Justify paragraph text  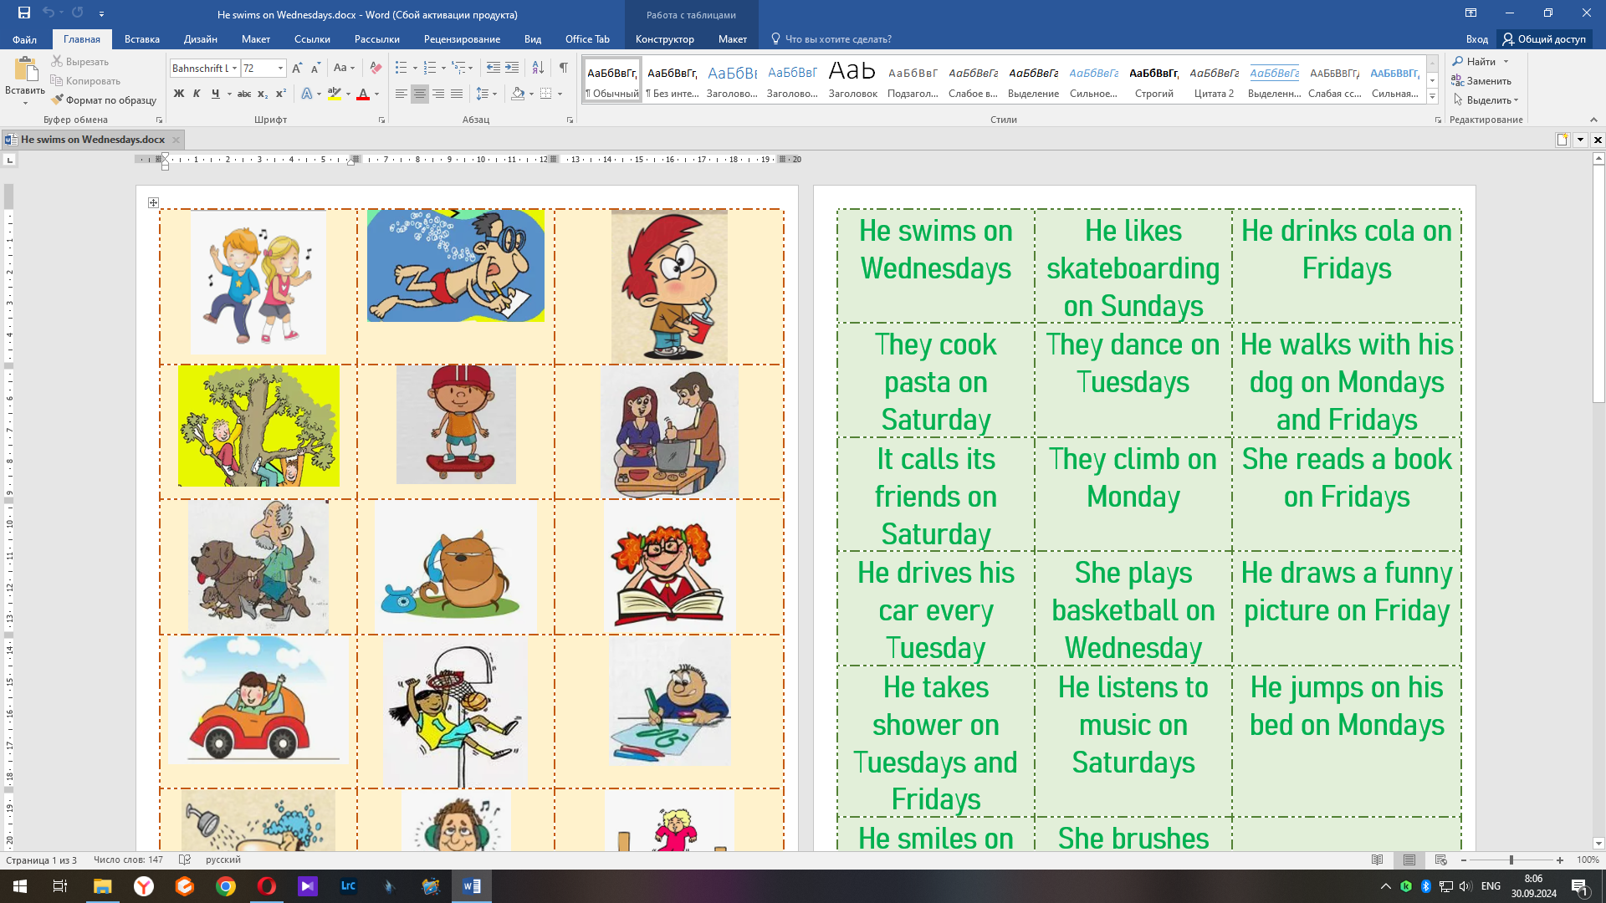click(x=457, y=94)
